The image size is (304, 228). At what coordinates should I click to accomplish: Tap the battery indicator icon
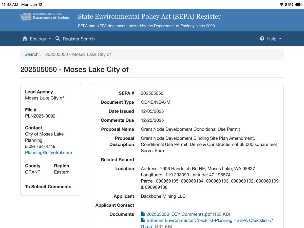(x=299, y=5)
